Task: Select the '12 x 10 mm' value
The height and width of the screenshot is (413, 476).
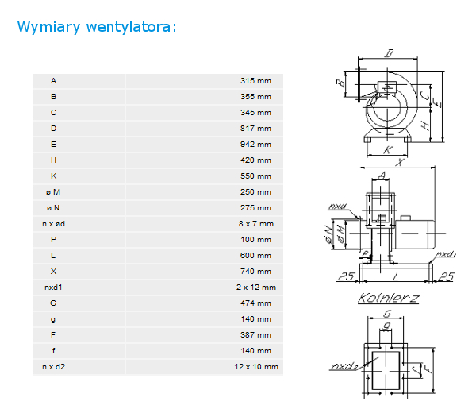Action: point(256,366)
